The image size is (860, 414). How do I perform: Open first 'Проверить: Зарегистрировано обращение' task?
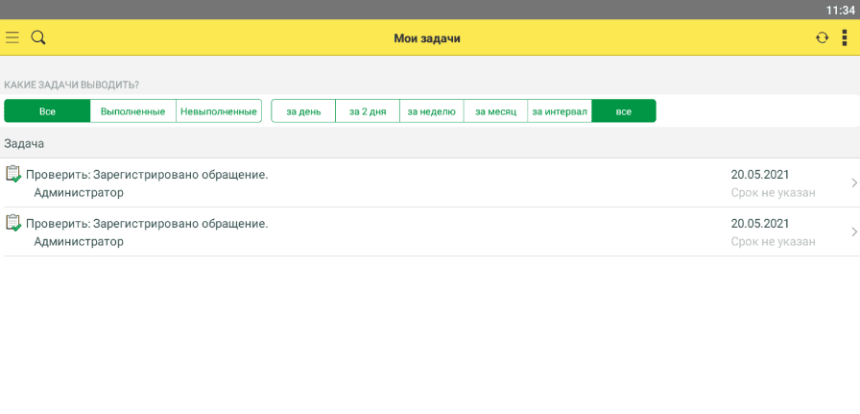147,175
